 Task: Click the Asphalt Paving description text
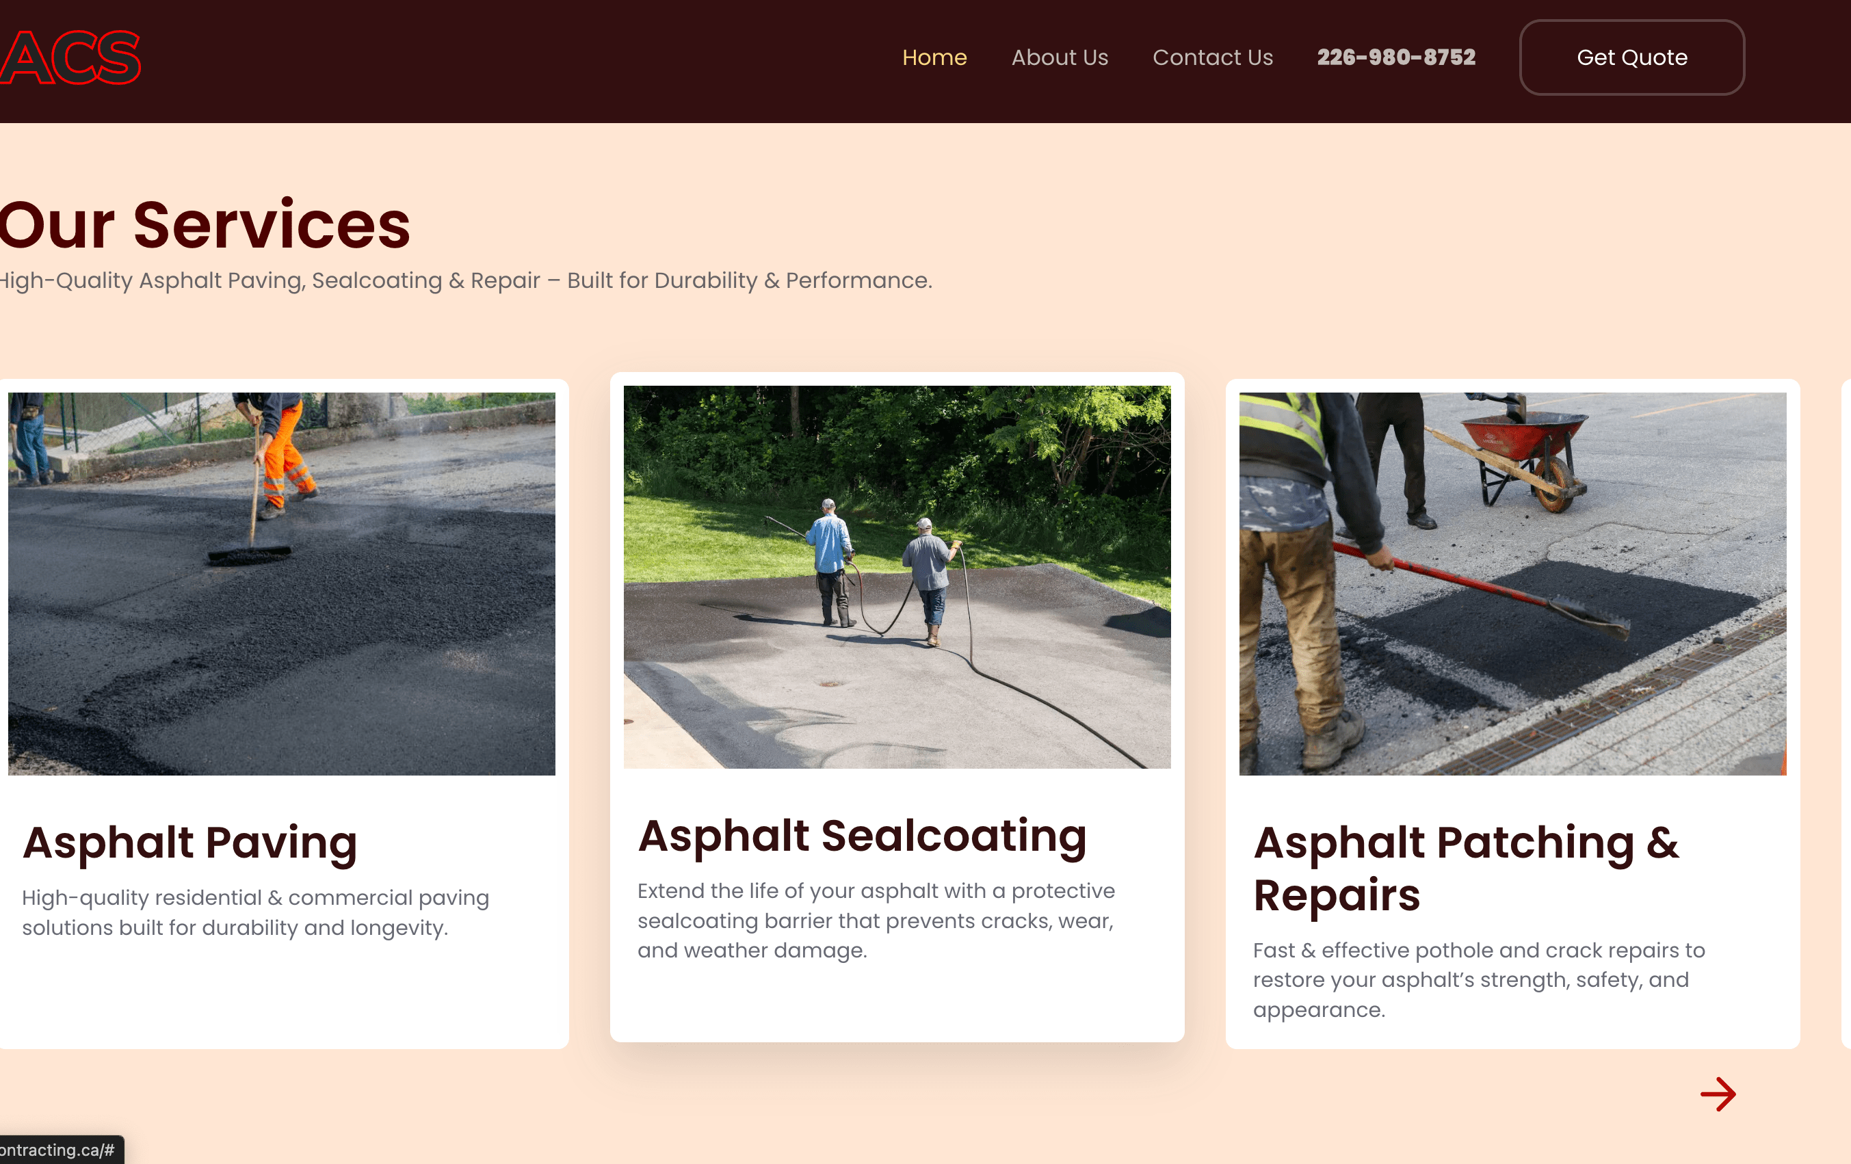pyautogui.click(x=255, y=912)
